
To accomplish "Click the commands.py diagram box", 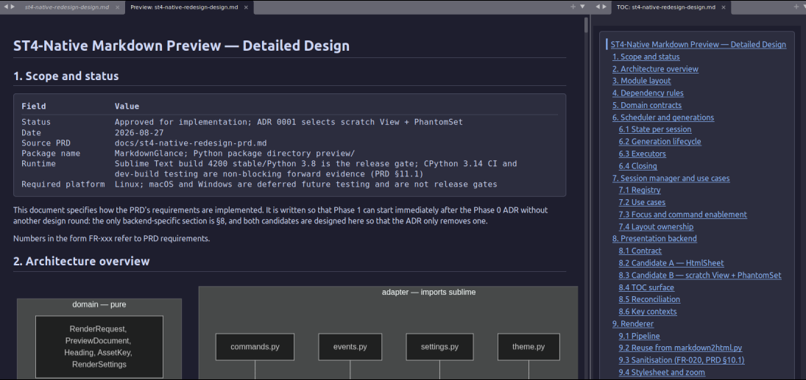I will (255, 347).
